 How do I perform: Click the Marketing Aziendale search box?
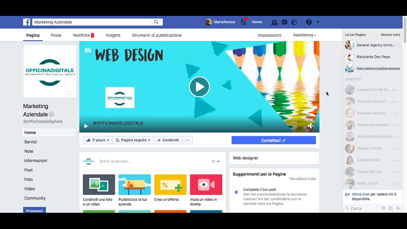[x=91, y=22]
